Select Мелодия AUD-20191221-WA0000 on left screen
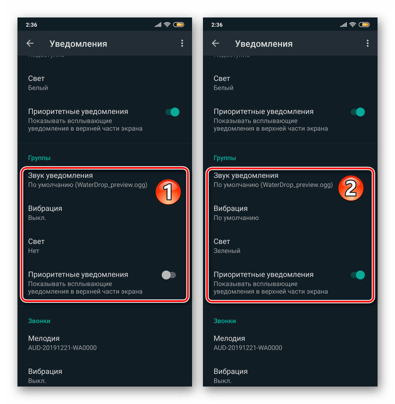The image size is (395, 404). point(105,343)
